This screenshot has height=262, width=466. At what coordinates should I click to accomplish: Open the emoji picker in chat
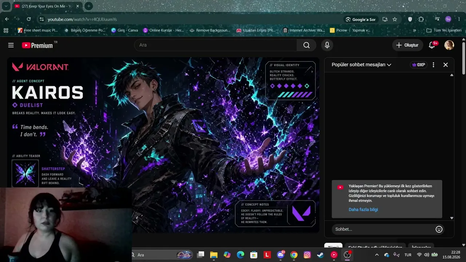coord(439,229)
